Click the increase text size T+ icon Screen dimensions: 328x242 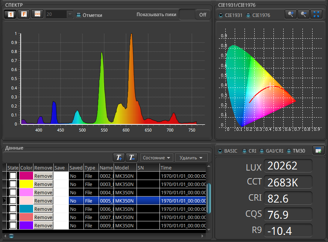point(118,157)
